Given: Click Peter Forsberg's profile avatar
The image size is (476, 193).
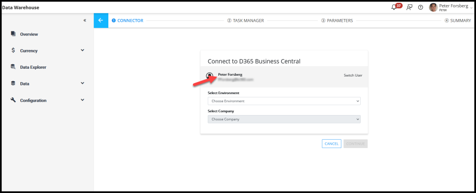Looking at the screenshot, I should [x=433, y=7].
